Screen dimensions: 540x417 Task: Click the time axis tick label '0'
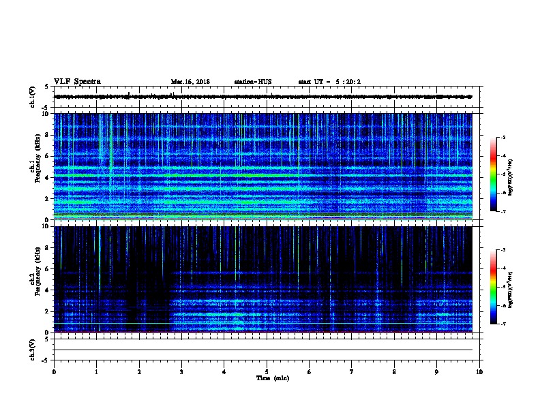click(54, 372)
